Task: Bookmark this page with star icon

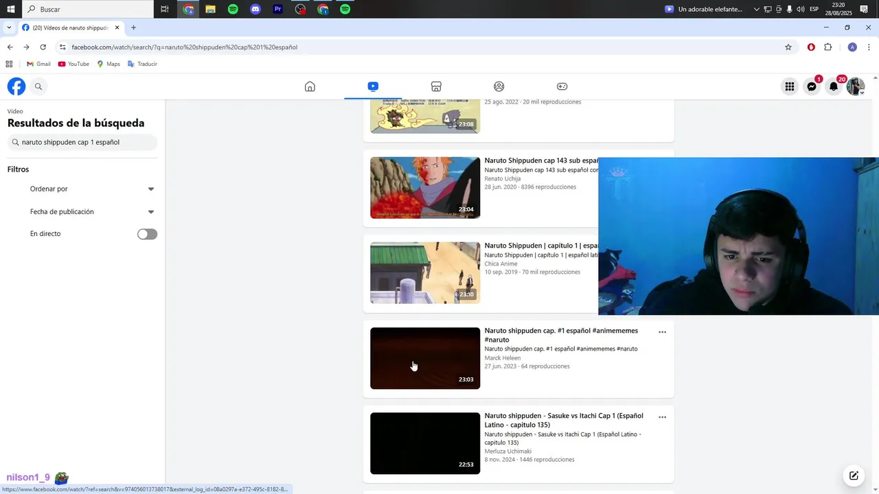Action: pos(788,47)
